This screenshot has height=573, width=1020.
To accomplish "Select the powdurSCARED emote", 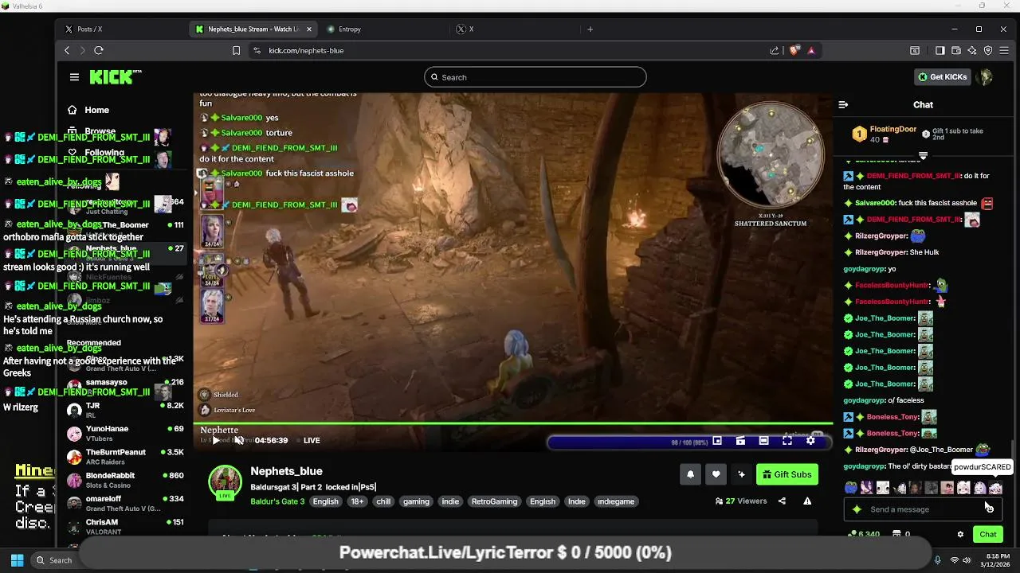I will coord(995,488).
